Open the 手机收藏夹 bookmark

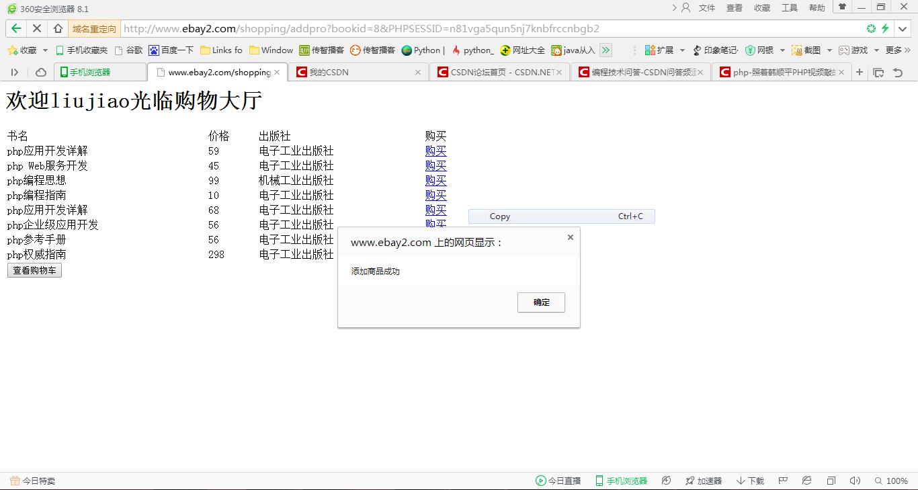pos(81,50)
